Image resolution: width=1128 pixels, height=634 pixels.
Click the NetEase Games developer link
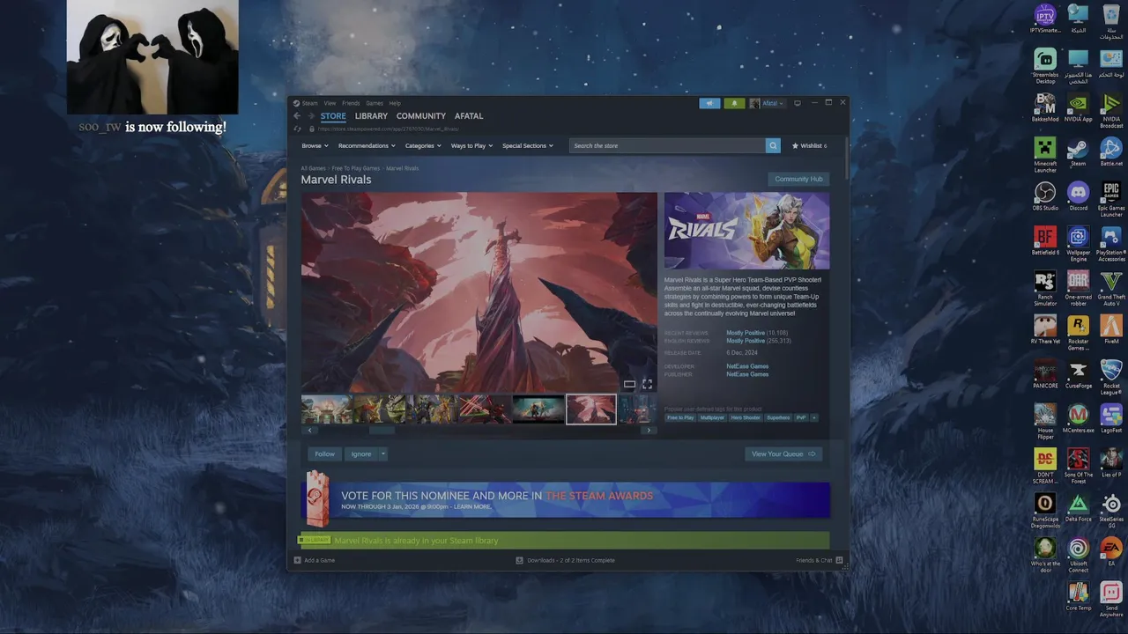click(747, 366)
